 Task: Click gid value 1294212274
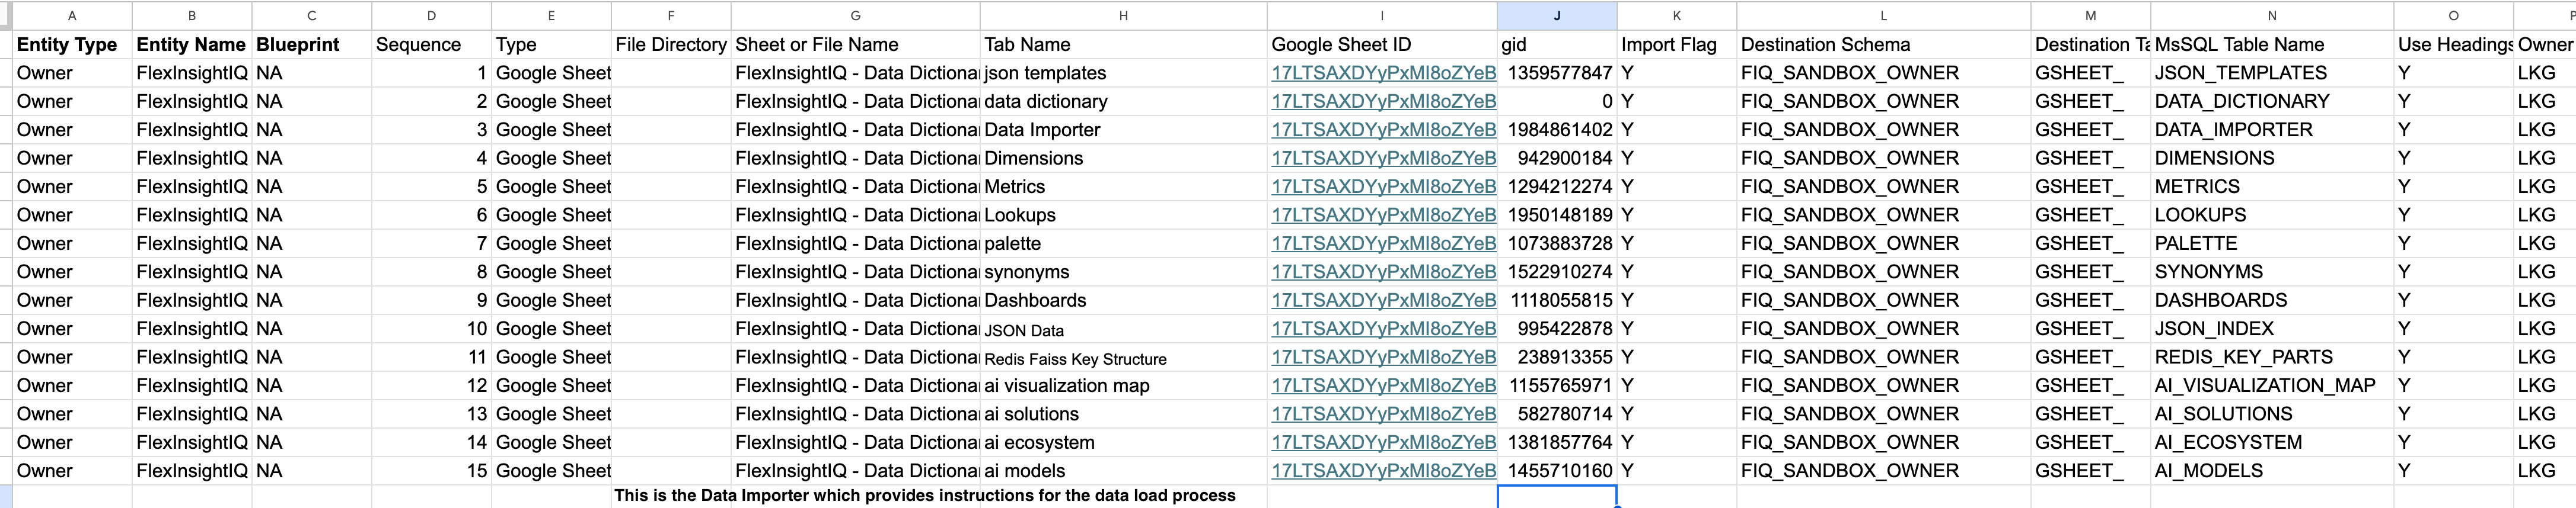pyautogui.click(x=1557, y=187)
